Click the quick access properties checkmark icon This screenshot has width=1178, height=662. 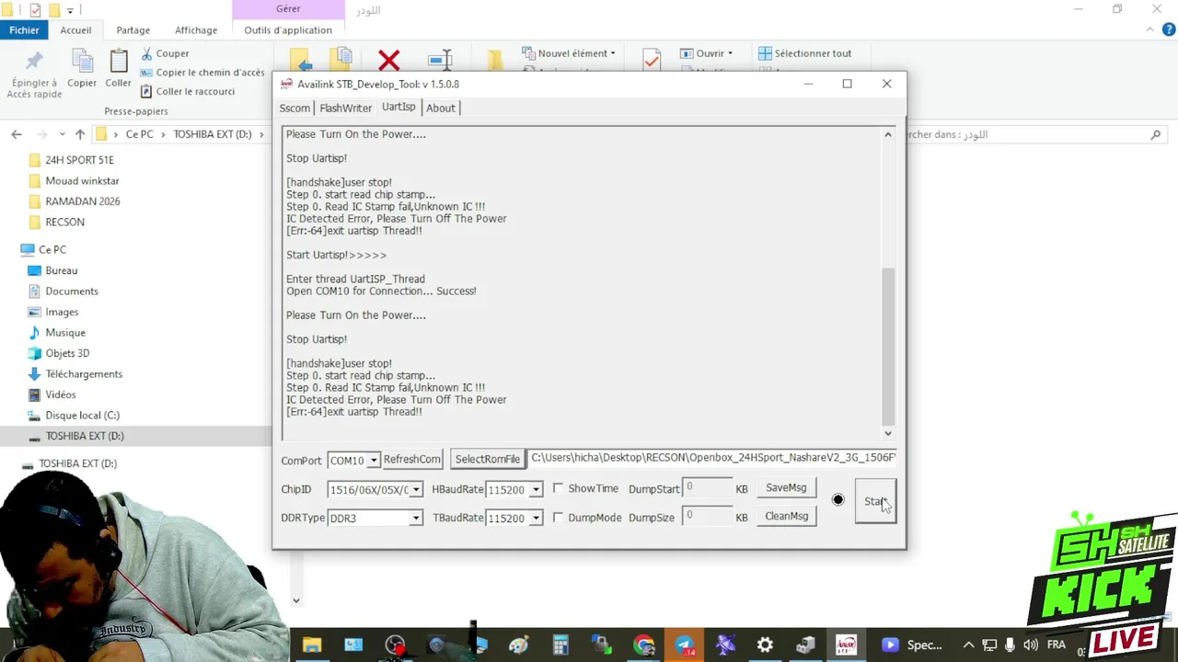click(x=35, y=10)
